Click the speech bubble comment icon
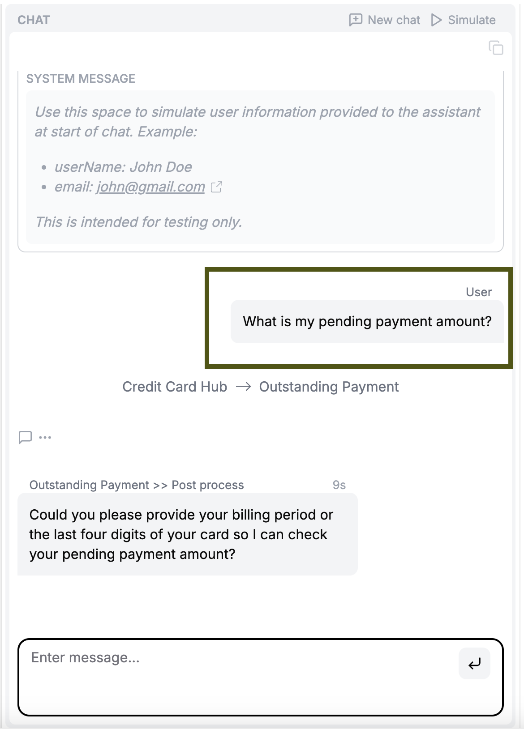The height and width of the screenshot is (729, 524). click(25, 437)
